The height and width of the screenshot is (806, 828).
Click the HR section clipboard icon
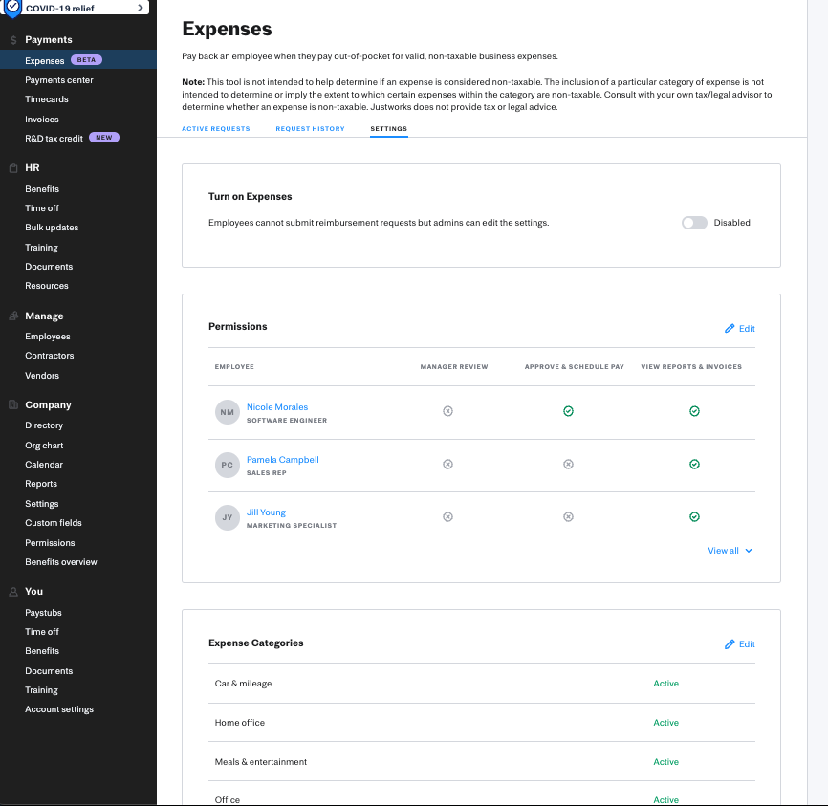point(12,168)
